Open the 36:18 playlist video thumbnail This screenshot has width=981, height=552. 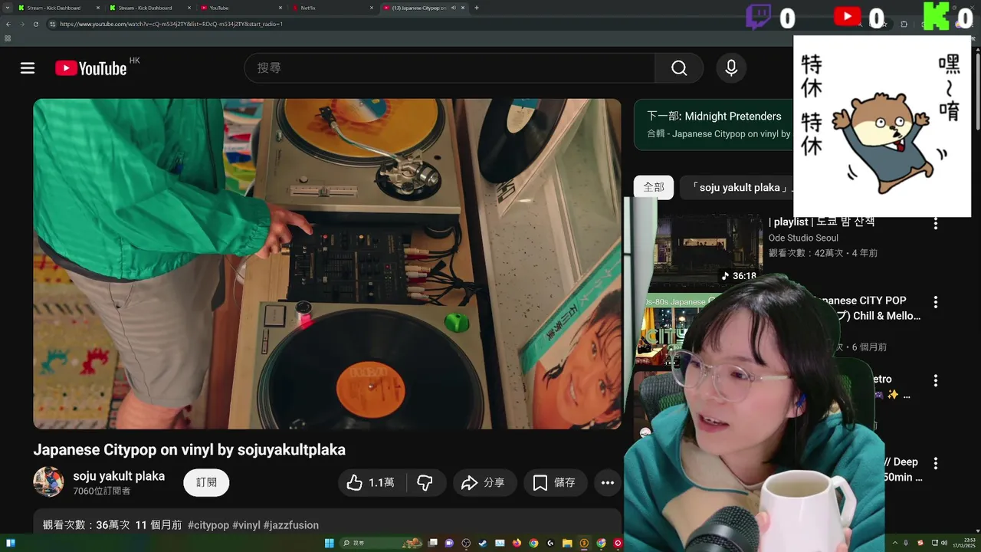710,249
